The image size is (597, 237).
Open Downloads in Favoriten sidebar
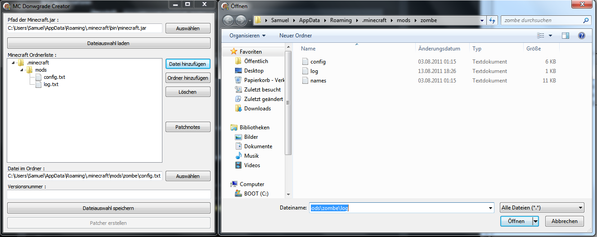pyautogui.click(x=257, y=109)
